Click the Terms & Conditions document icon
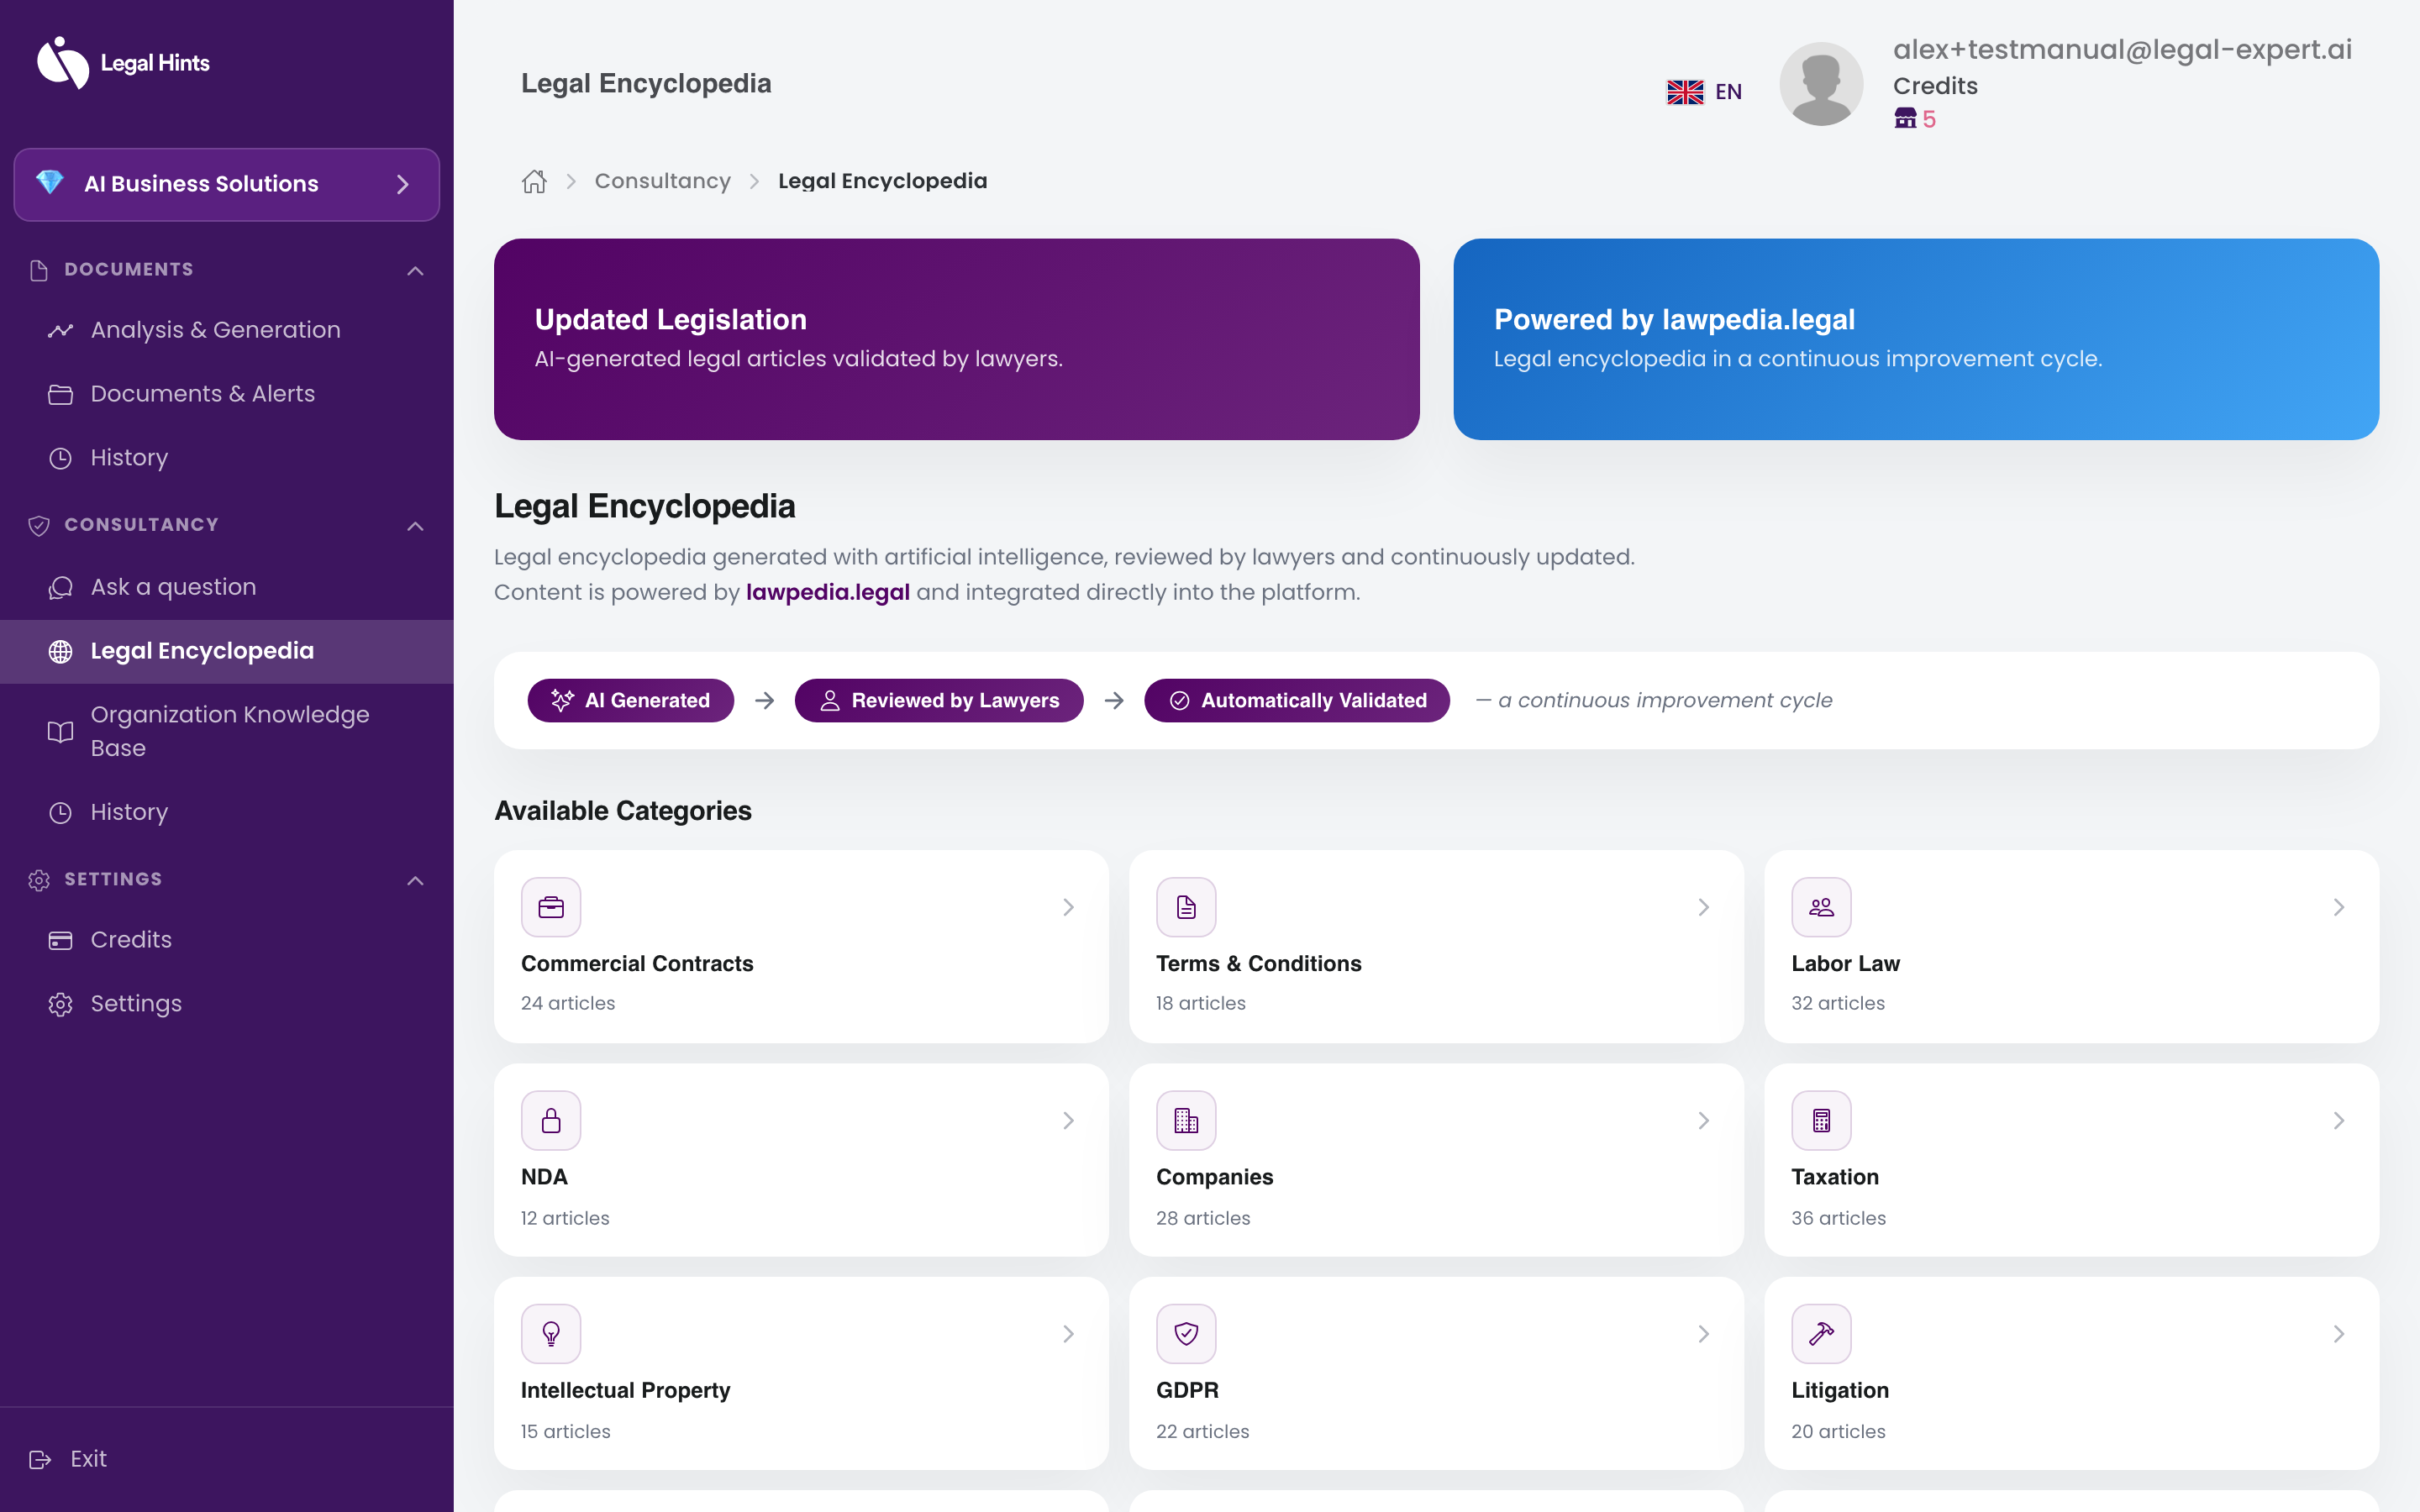The height and width of the screenshot is (1512, 2420). click(x=1186, y=907)
